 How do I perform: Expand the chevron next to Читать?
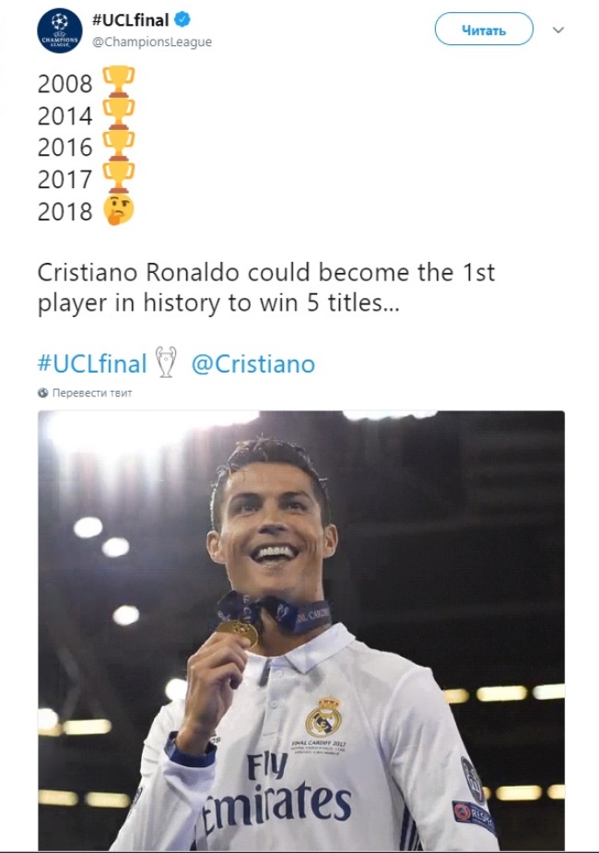pos(556,30)
